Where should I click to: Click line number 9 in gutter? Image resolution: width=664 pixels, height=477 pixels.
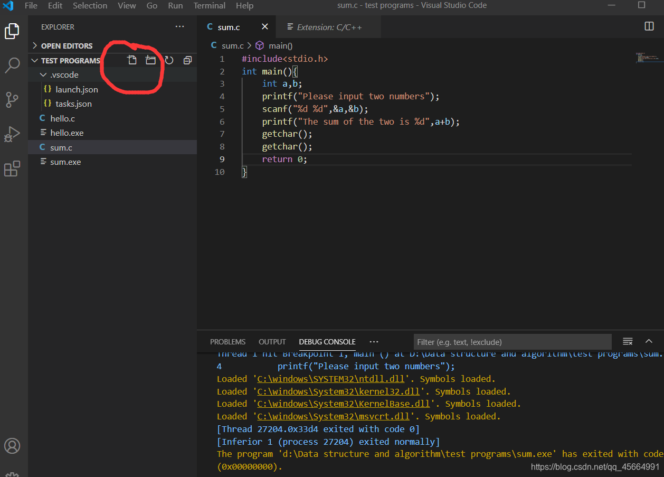[222, 159]
